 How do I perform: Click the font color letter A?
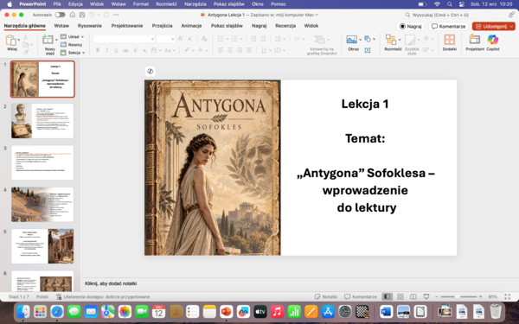[x=201, y=50]
